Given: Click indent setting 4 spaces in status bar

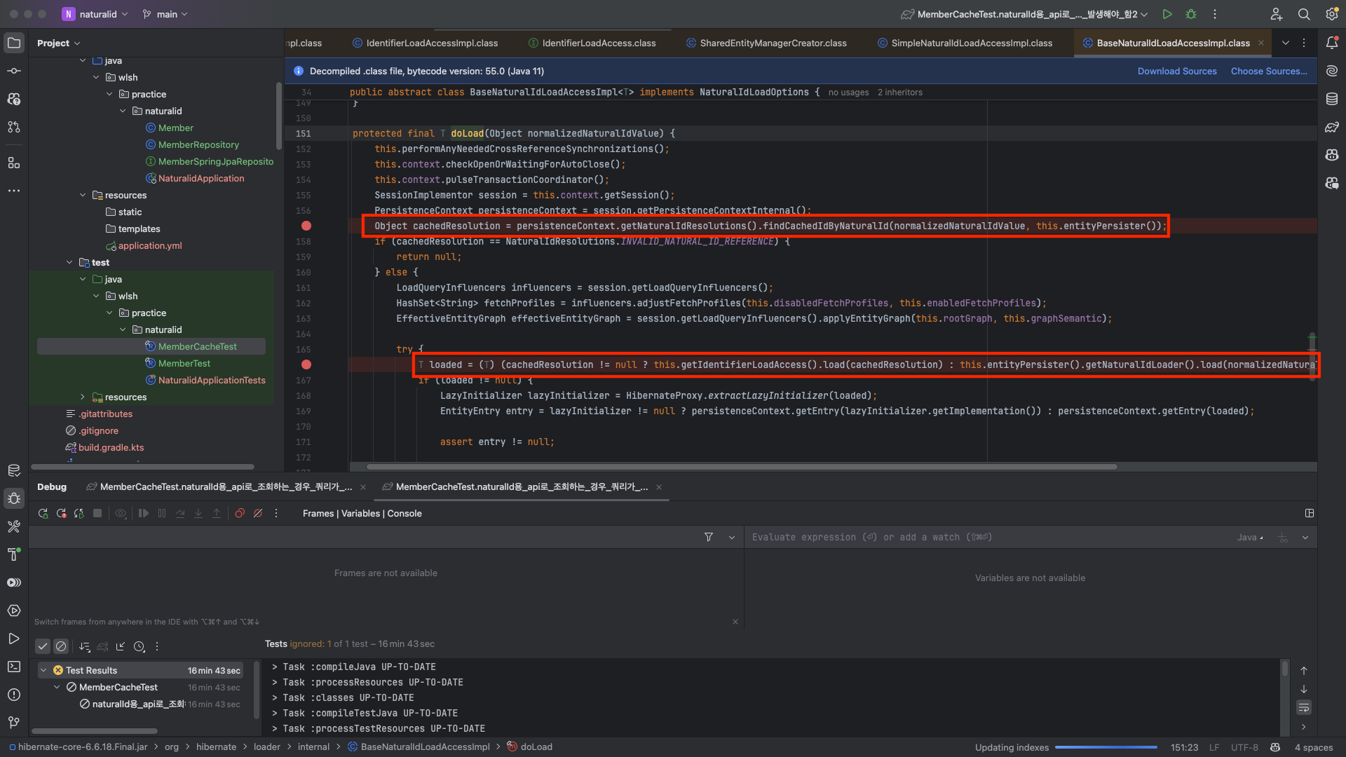Looking at the screenshot, I should tap(1313, 747).
